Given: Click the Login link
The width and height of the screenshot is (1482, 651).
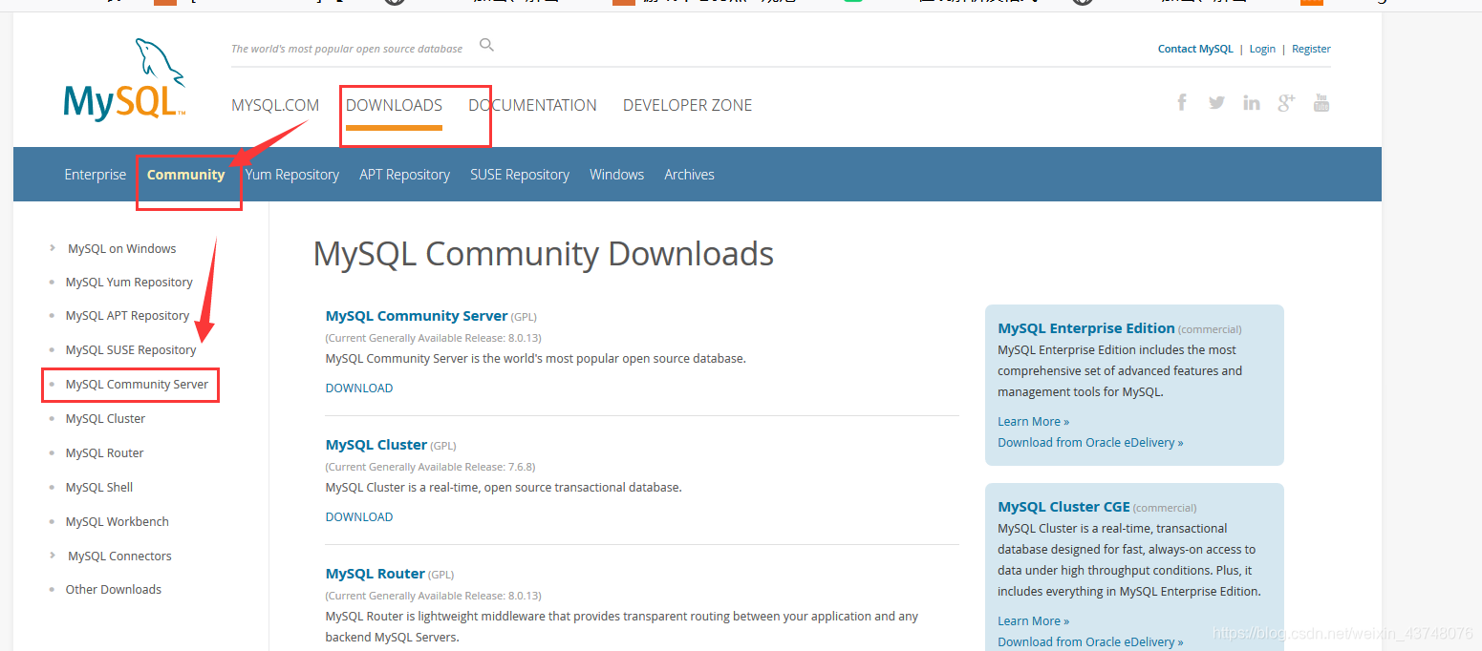Looking at the screenshot, I should pos(1262,49).
